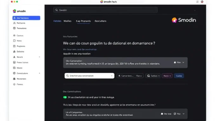Expand the first card chevron
The width and height of the screenshot is (215, 121).
click(183, 63)
